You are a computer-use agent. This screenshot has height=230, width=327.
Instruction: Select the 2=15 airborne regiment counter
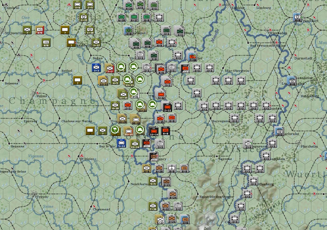click(x=84, y=17)
